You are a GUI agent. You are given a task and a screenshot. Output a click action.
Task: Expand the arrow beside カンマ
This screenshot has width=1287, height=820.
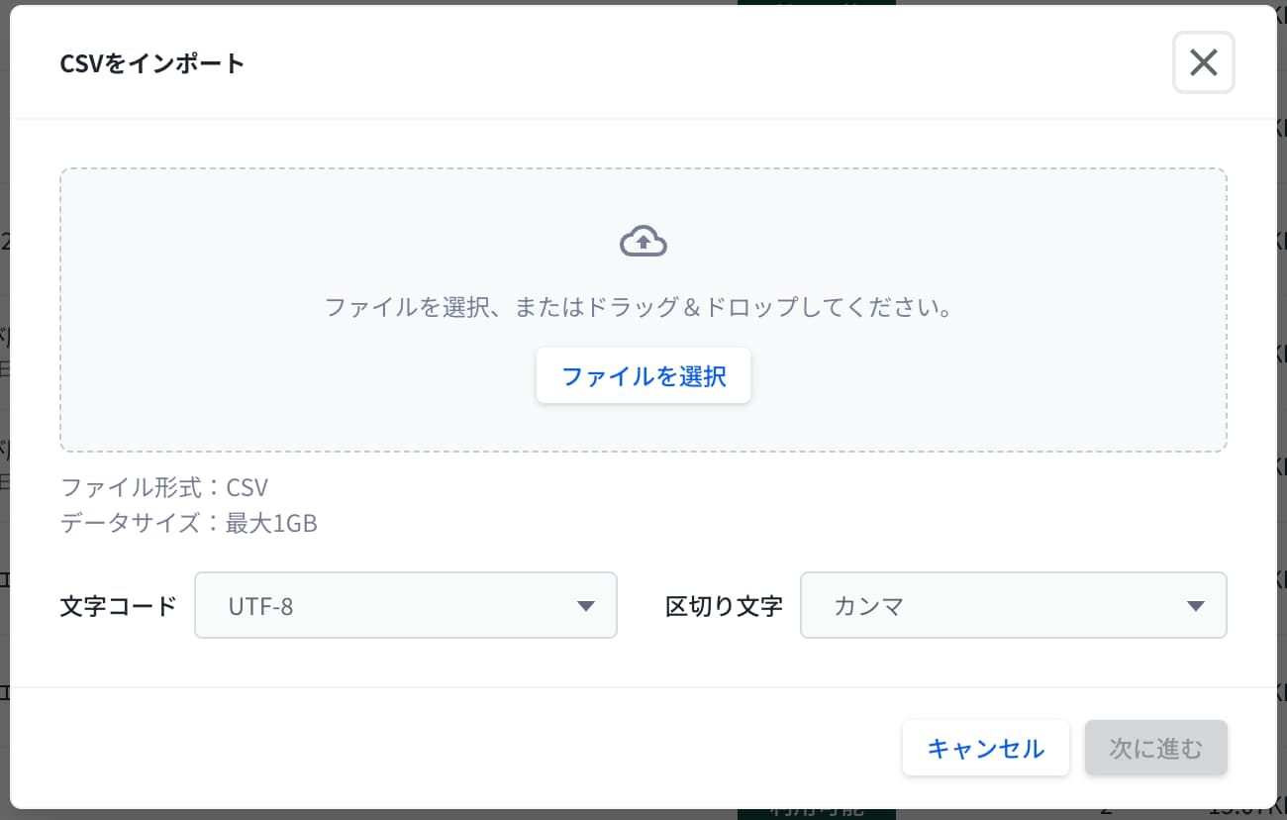[1196, 606]
